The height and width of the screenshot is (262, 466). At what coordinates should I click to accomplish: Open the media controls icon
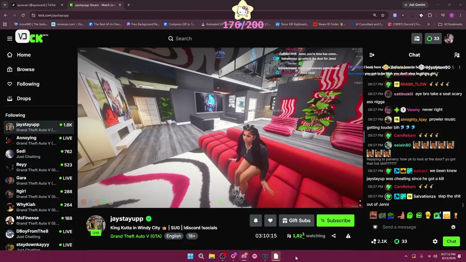(443, 15)
